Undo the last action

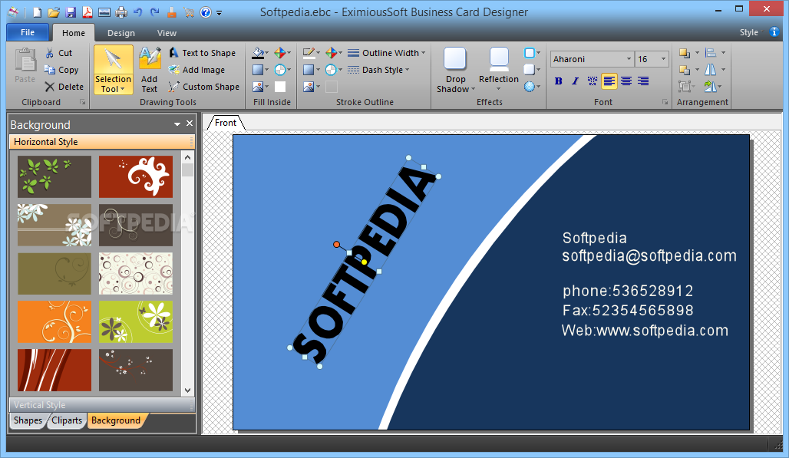point(138,12)
